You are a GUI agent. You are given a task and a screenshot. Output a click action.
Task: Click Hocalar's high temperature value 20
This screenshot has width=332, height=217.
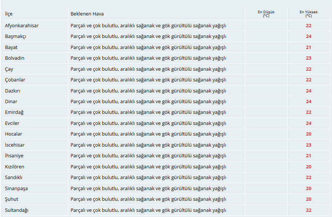click(x=308, y=134)
